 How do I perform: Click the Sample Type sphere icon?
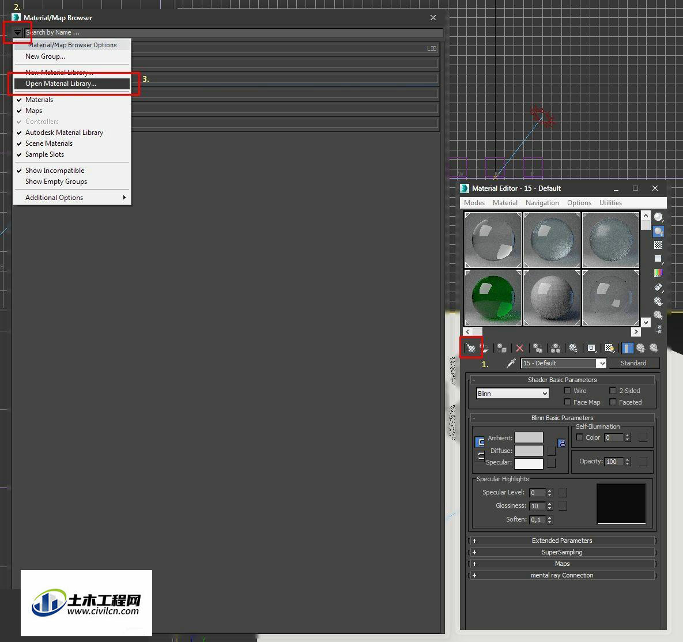[x=658, y=217]
